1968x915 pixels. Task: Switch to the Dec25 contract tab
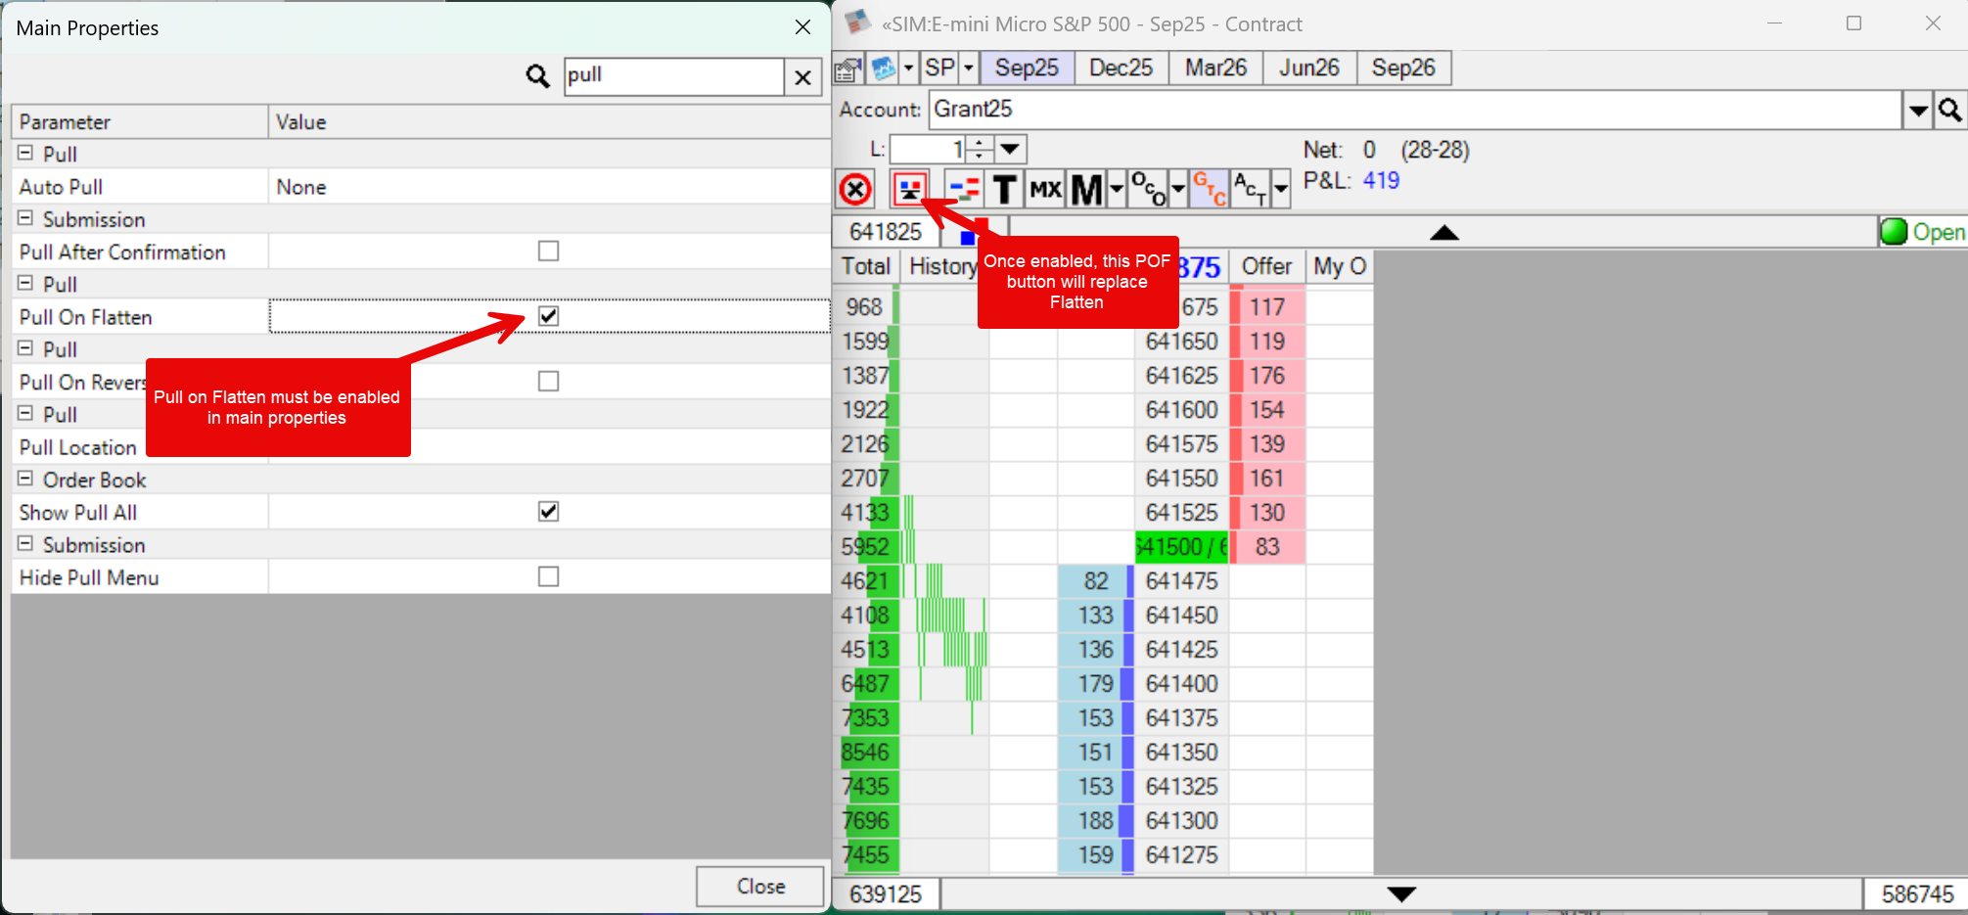click(x=1121, y=69)
